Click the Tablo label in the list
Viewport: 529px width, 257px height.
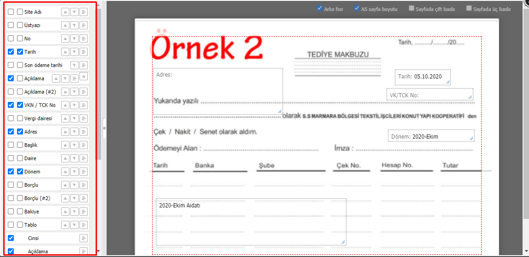pos(31,225)
